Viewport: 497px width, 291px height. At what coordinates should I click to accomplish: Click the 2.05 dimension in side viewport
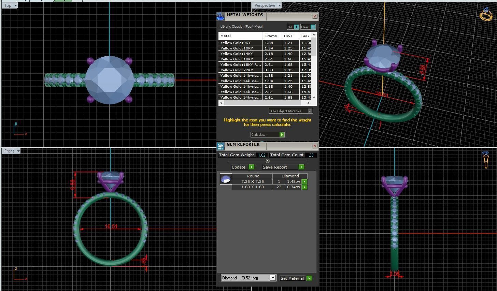coord(394,274)
